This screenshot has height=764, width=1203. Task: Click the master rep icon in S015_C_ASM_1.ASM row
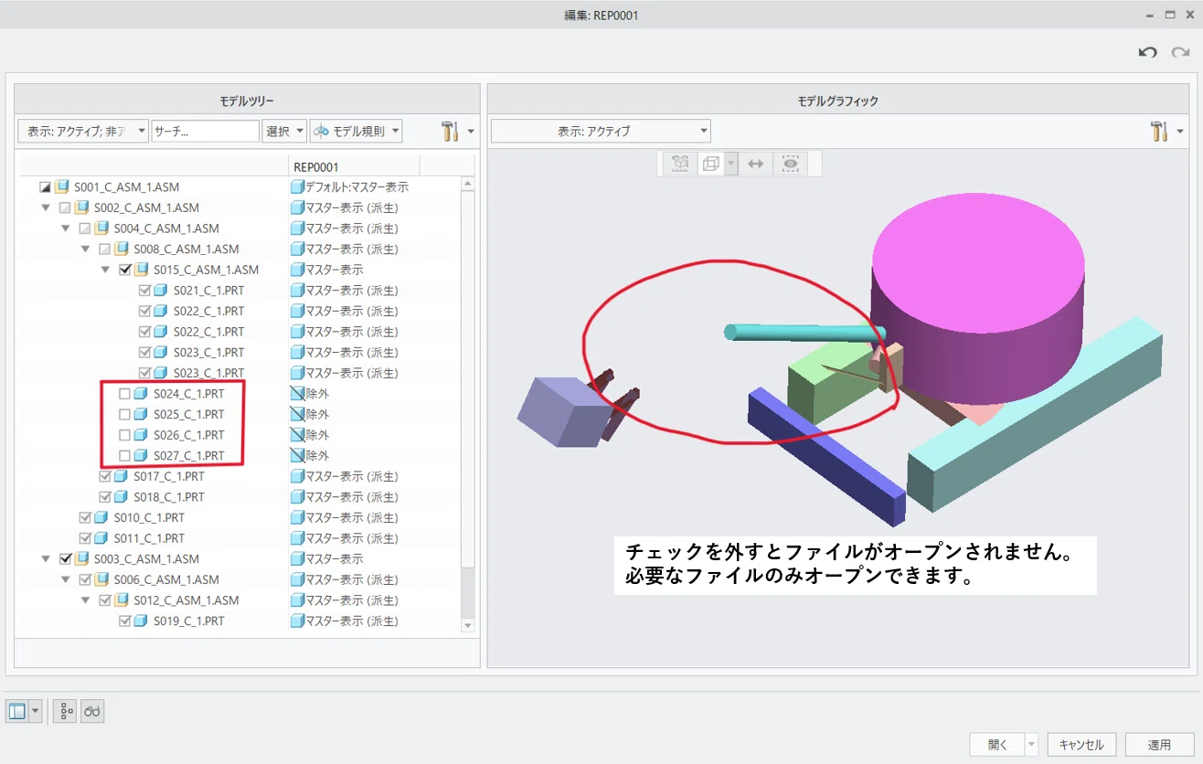tap(296, 270)
